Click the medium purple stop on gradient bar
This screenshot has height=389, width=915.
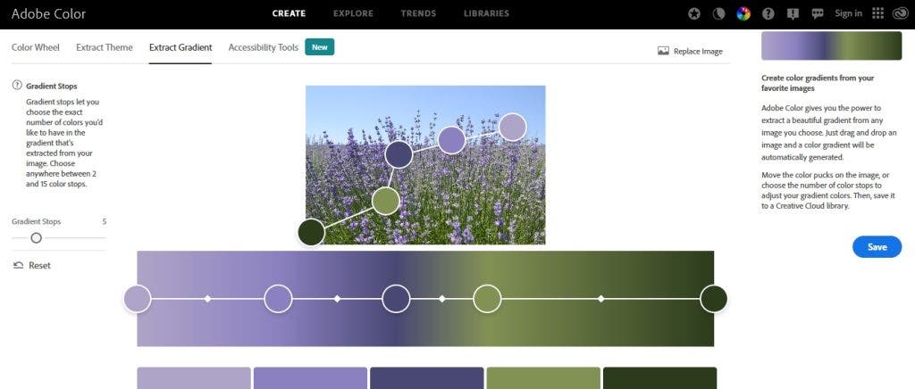(278, 299)
